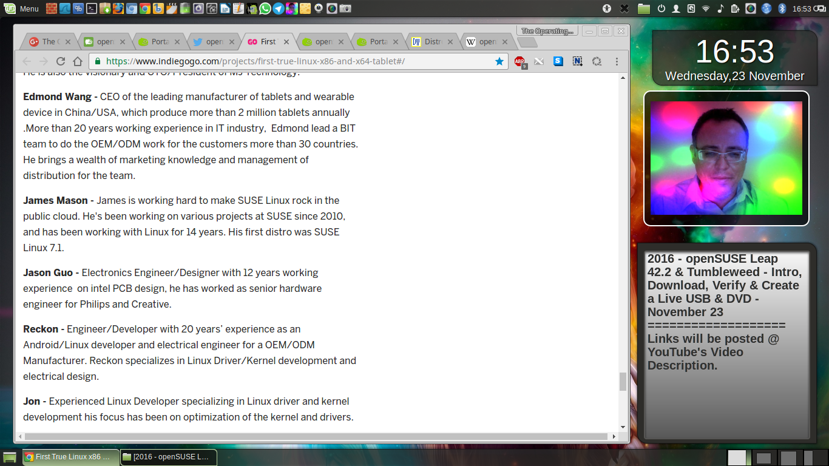The width and height of the screenshot is (829, 466).
Task: Open Wireshark shark-fin launcher in panel
Action: [x=65, y=8]
